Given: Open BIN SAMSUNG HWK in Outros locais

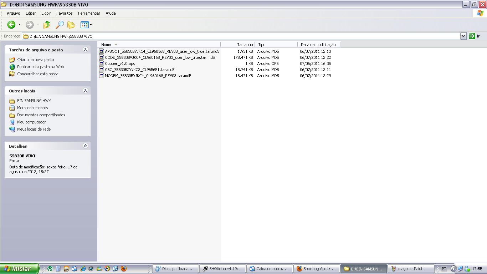Looking at the screenshot, I should coord(34,101).
